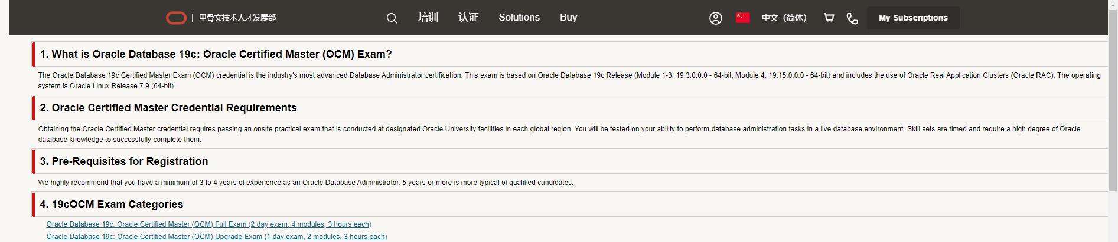The image size is (1118, 242).
Task: Open the search magnifier icon
Action: coord(392,18)
